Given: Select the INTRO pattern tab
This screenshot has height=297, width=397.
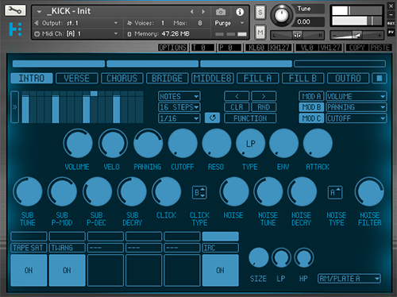Looking at the screenshot, I should [x=32, y=79].
